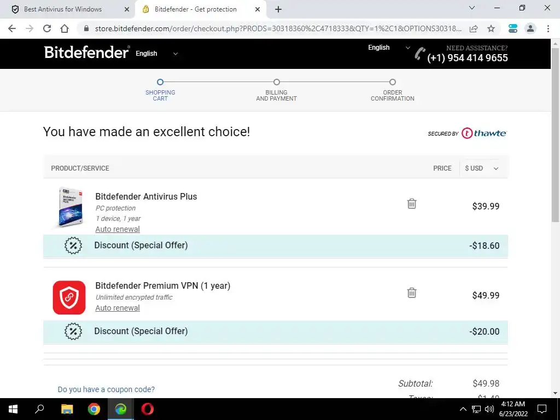Click the address bar URL
This screenshot has height=420, width=560.
click(278, 28)
